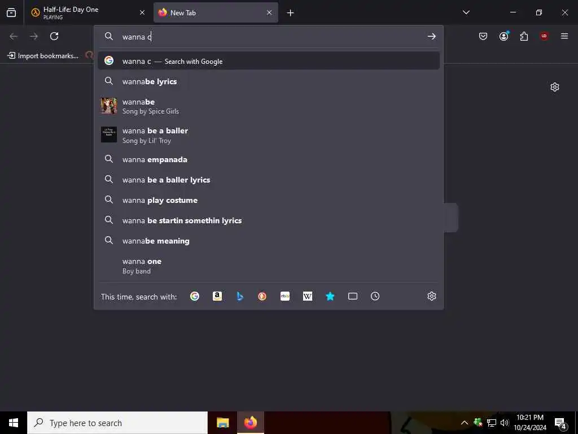The image size is (578, 434).
Task: Select suggestion 'wanna play costume'
Action: point(269,200)
